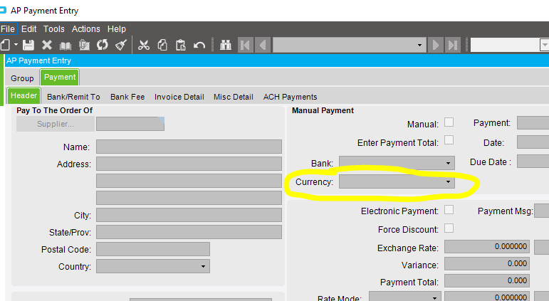
Task: Clear the form using the broom icon
Action: [121, 45]
